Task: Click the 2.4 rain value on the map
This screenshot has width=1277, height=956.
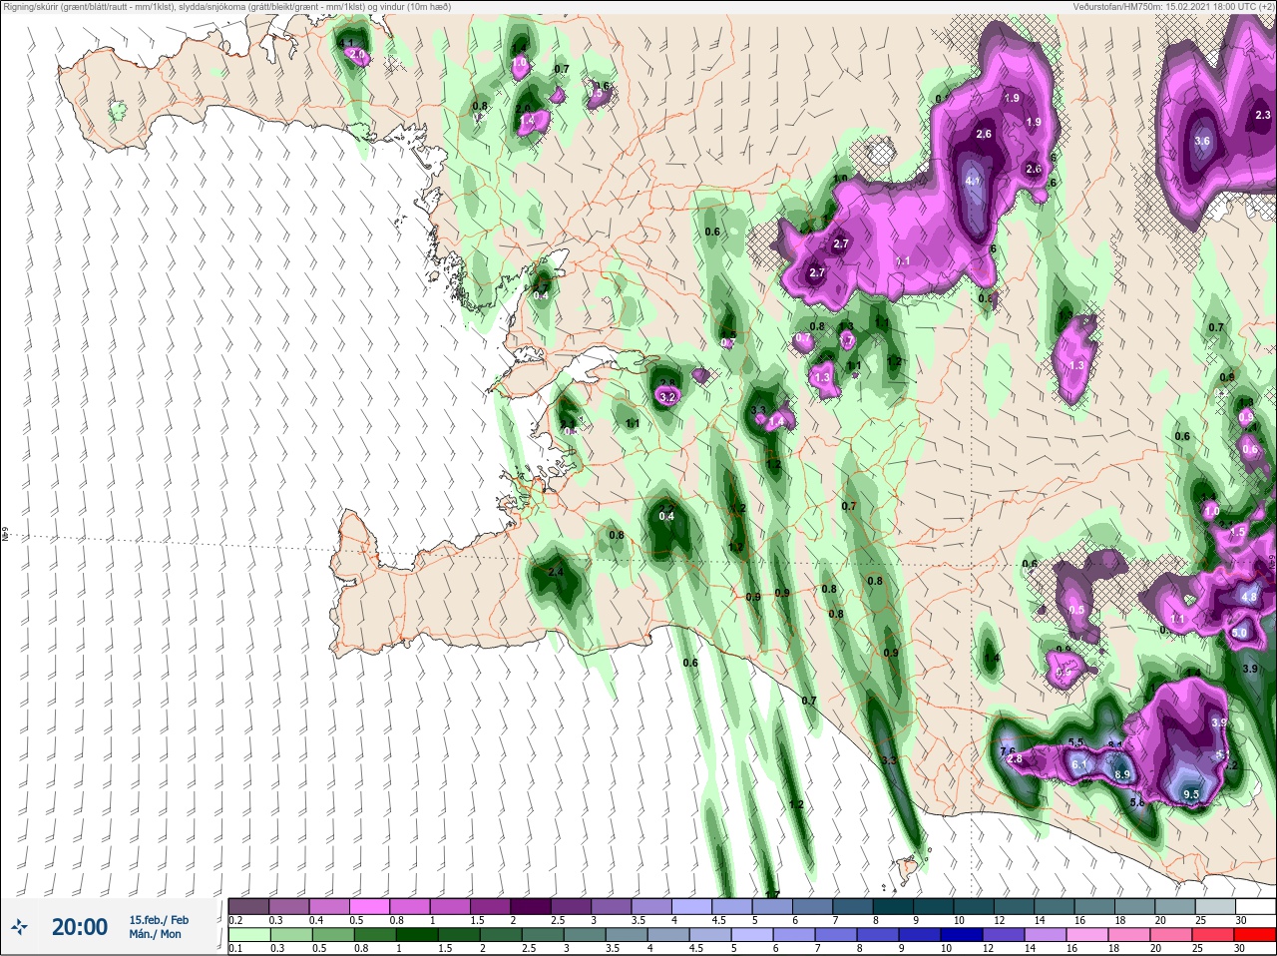Action: coord(556,572)
